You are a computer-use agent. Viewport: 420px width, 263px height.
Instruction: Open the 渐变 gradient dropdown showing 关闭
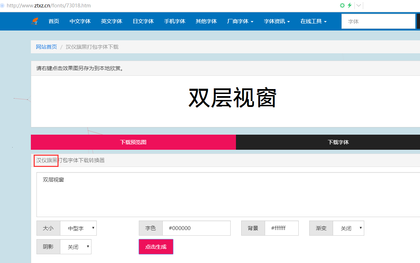[x=348, y=228]
